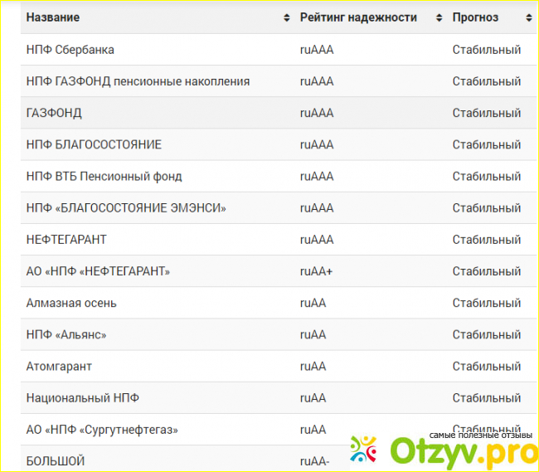
Task: Click the ruAA+ rating cell
Action: (x=316, y=271)
